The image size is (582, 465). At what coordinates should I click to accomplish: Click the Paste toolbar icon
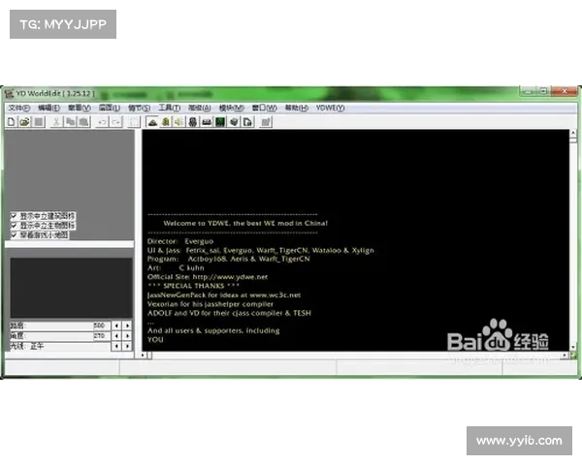click(84, 122)
